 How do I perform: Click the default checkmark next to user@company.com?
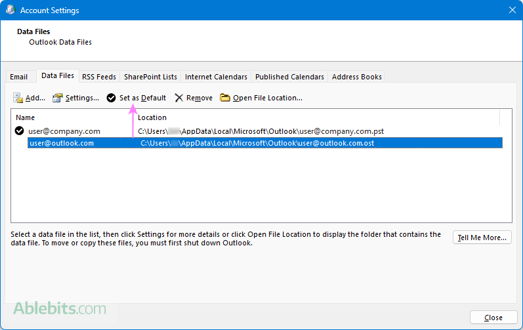(19, 131)
